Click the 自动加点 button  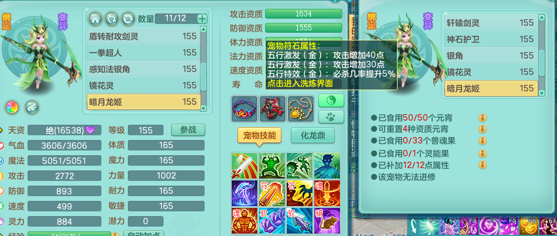tap(143, 234)
